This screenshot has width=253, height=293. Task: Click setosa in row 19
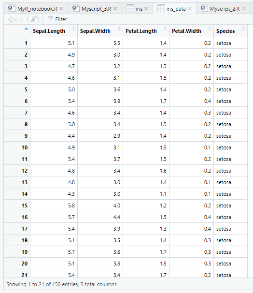pos(224,252)
